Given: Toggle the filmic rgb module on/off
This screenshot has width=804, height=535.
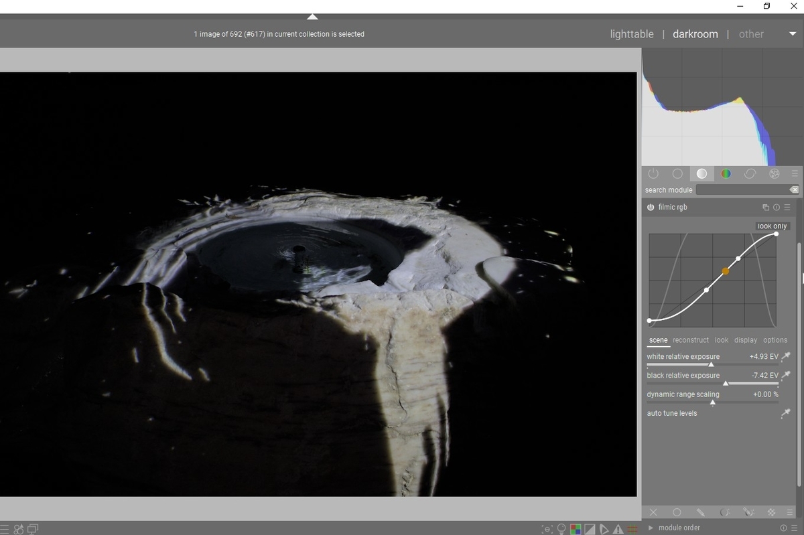Looking at the screenshot, I should 651,208.
